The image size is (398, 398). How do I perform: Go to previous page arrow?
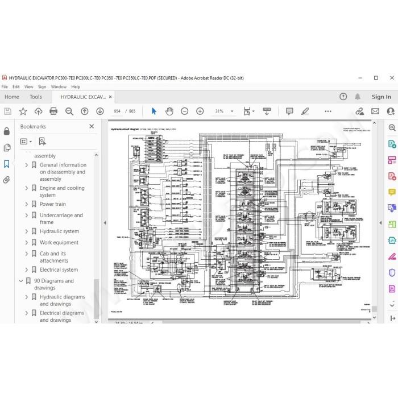[85, 111]
